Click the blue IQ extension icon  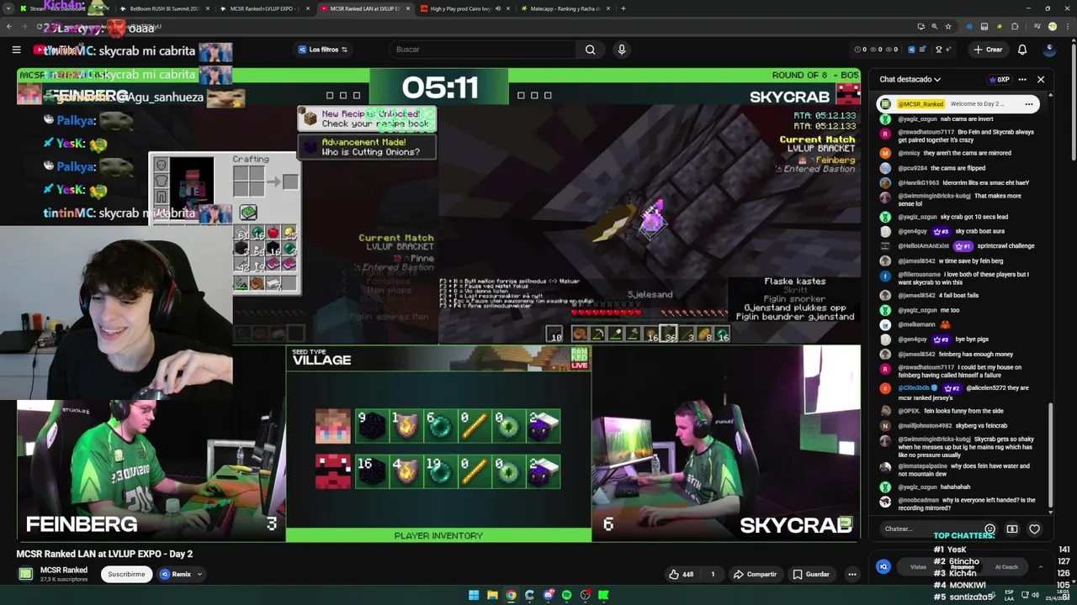[x=883, y=566]
